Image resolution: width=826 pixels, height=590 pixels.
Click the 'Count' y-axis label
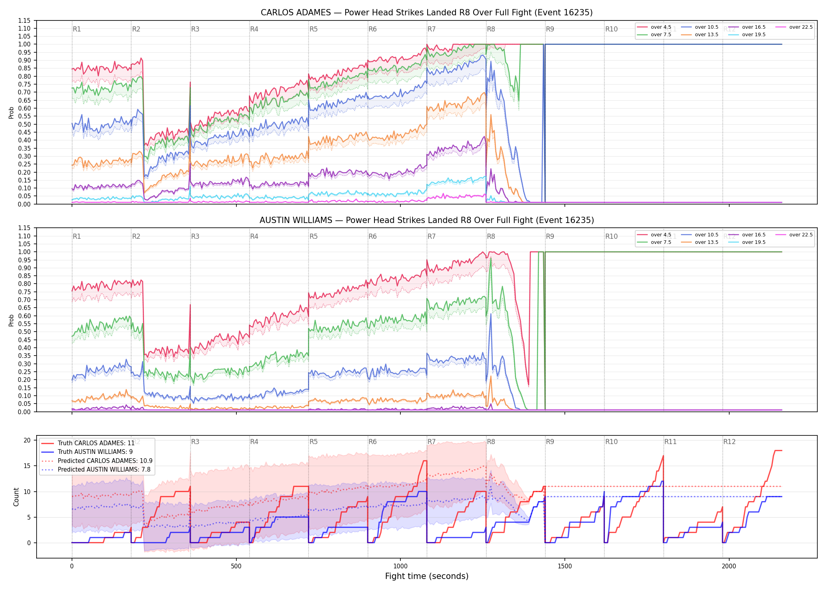click(x=16, y=497)
